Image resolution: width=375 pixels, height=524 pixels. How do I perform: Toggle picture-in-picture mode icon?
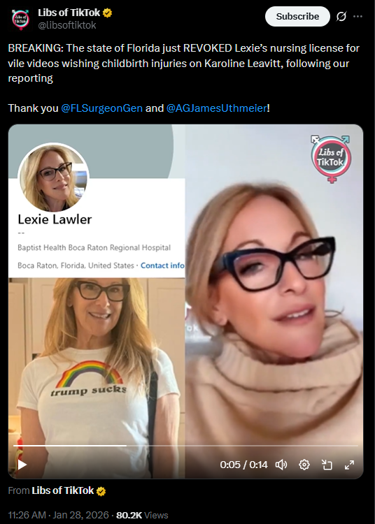[327, 465]
